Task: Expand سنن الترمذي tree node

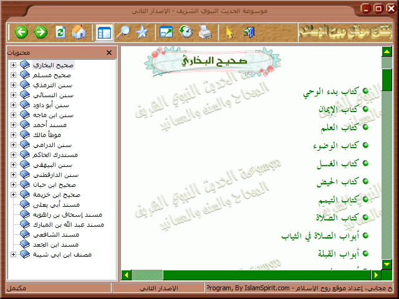Action: coord(13,85)
